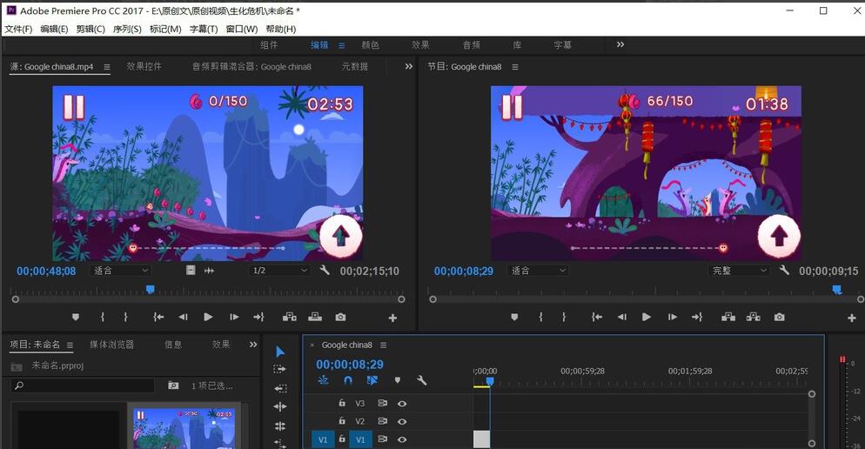
Task: Open the 序列(S) menu
Action: [x=127, y=30]
